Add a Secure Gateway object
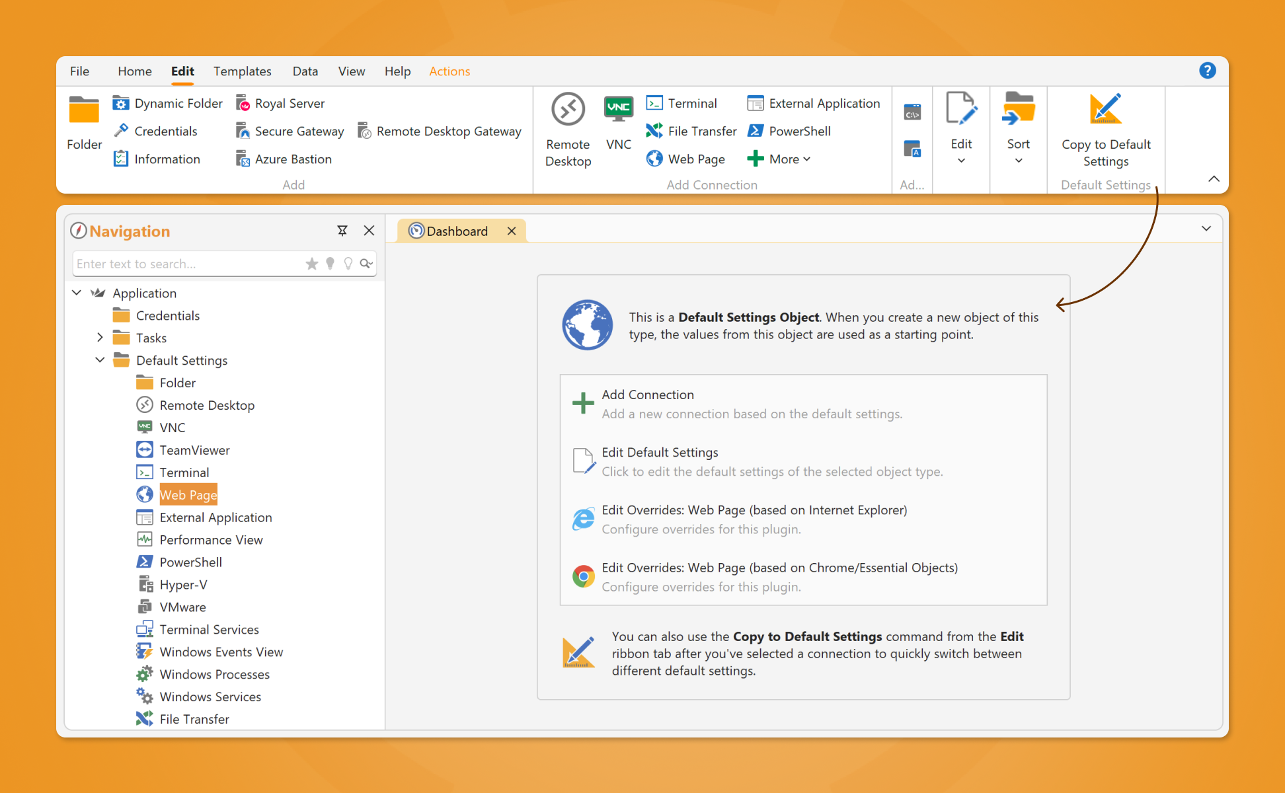This screenshot has height=793, width=1285. pos(290,131)
